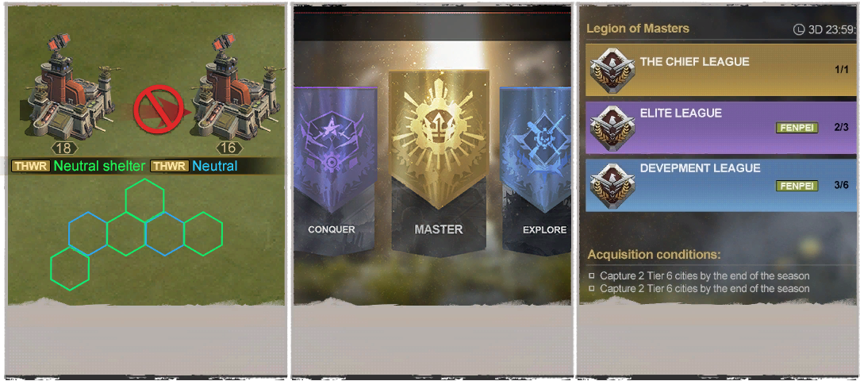Viewport: 860px width, 381px height.
Task: Open the ELITE LEAGUE row
Action: click(720, 127)
